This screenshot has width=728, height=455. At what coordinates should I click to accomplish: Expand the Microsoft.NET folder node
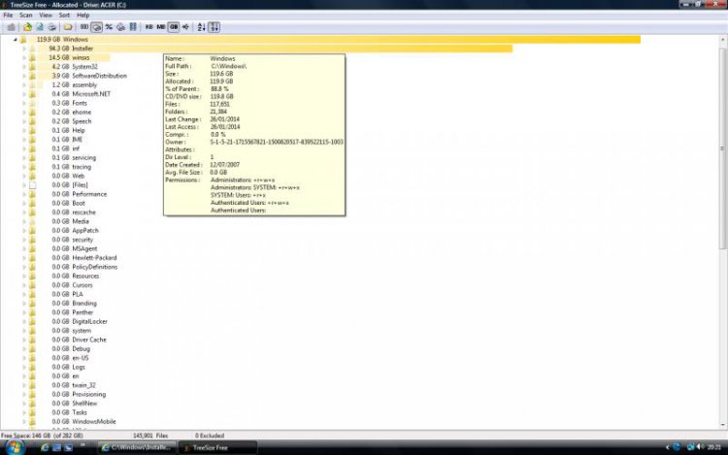(24, 94)
